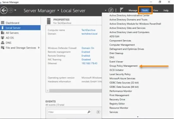Open iSCSI Initiator

pos(117,70)
